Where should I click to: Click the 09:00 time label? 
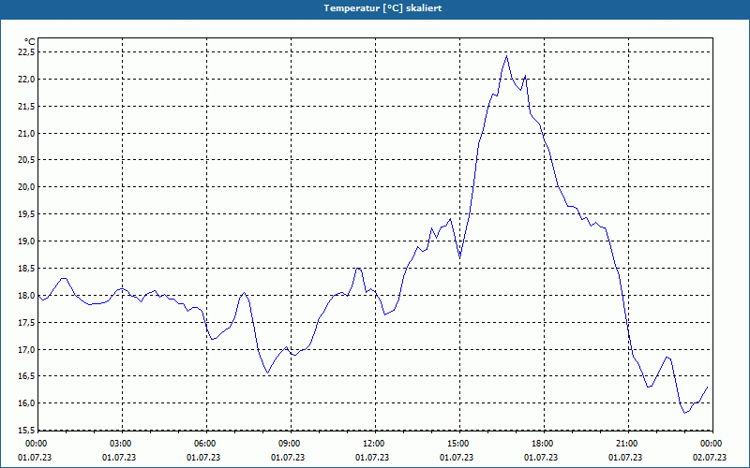[x=291, y=444]
